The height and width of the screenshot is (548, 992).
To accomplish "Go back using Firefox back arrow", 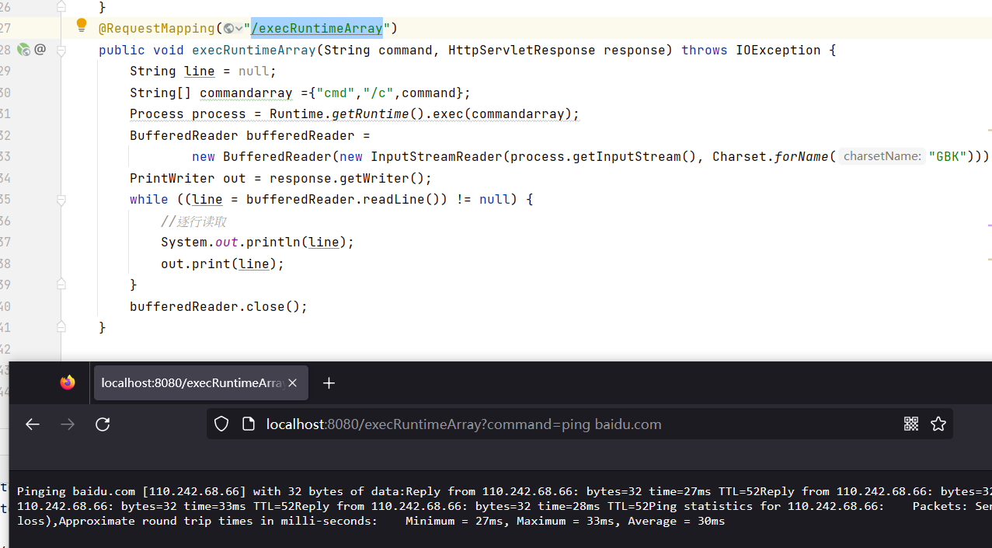I will click(32, 424).
